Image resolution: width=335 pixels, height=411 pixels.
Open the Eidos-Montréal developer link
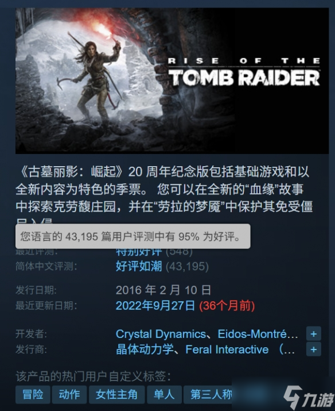coord(258,334)
